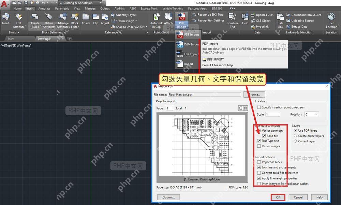
Task: Expand the Set Location dropdown arrow
Action: (x=338, y=25)
